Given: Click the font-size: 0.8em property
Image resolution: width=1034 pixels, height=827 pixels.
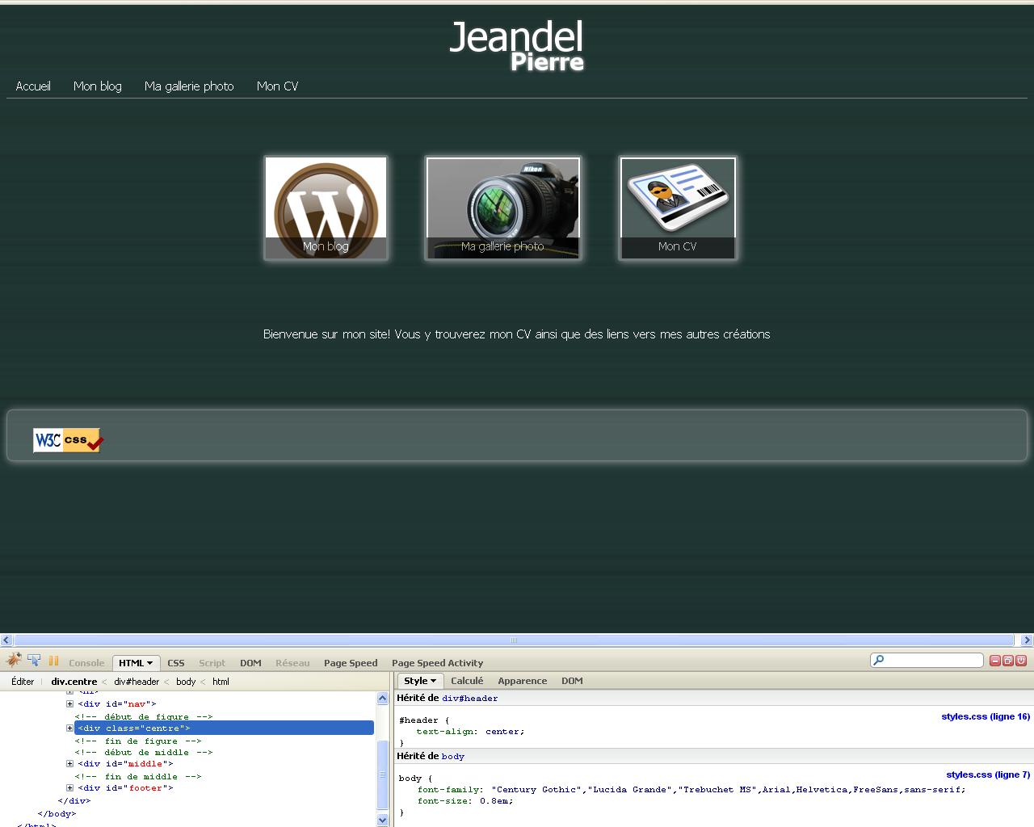Looking at the screenshot, I should click(464, 800).
